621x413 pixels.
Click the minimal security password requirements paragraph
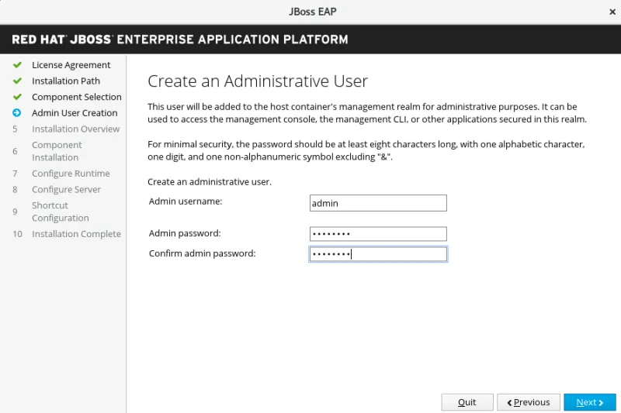tap(366, 150)
